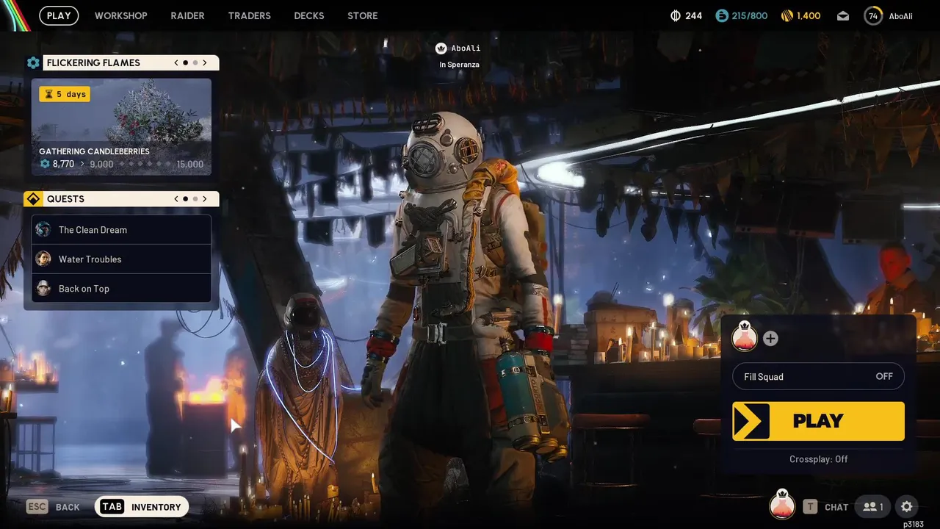Select the second Flickering Flames page dot
The image size is (940, 529).
pos(195,62)
